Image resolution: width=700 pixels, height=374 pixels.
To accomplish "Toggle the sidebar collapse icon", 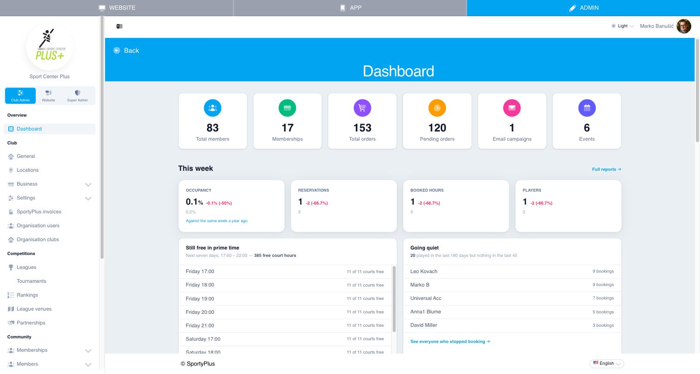I will point(119,26).
